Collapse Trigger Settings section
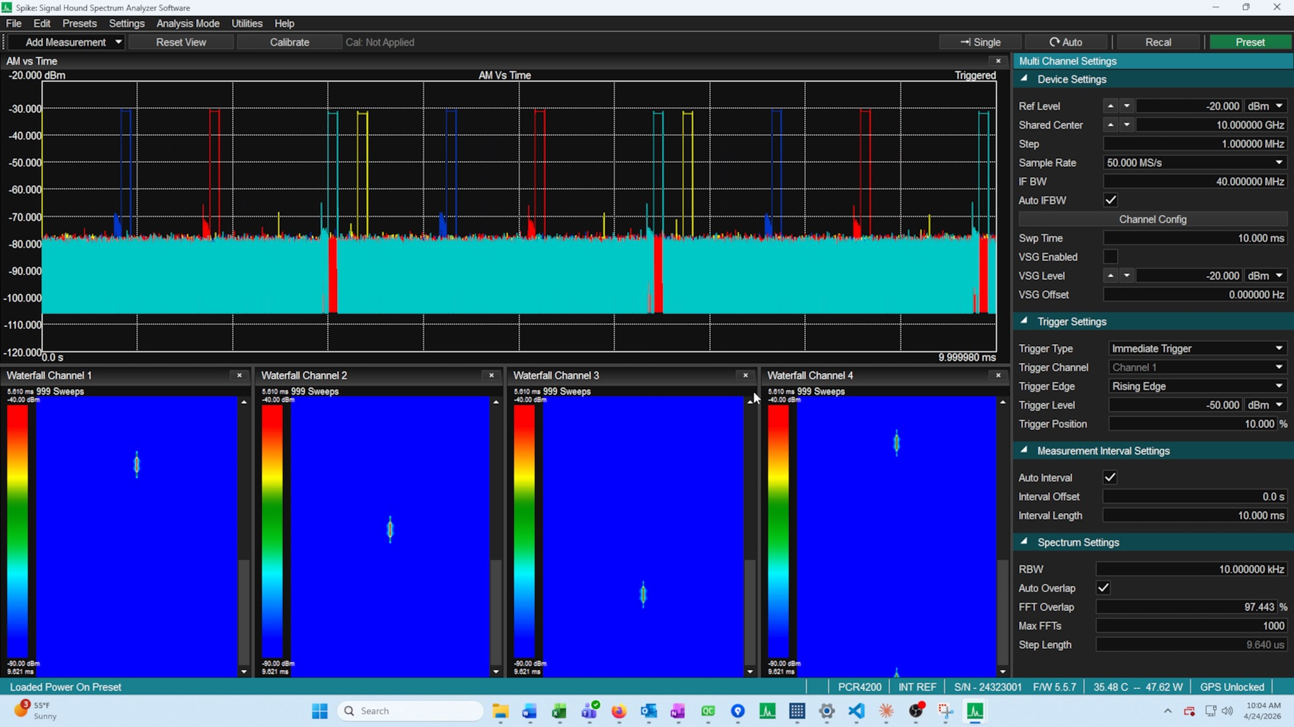This screenshot has width=1294, height=727. [1024, 321]
